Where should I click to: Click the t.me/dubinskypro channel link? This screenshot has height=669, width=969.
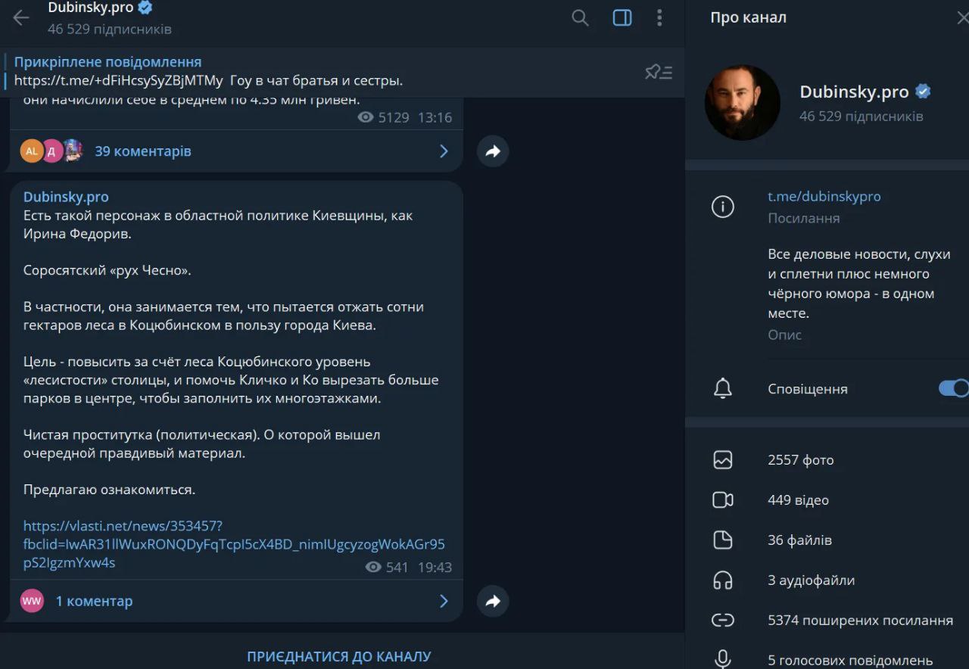pyautogui.click(x=824, y=197)
